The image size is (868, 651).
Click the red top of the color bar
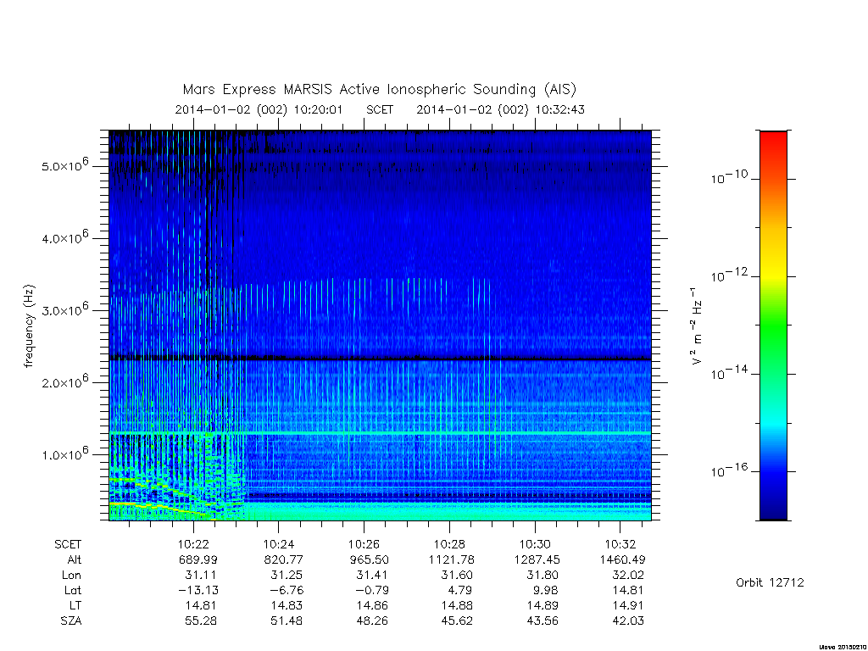point(773,142)
